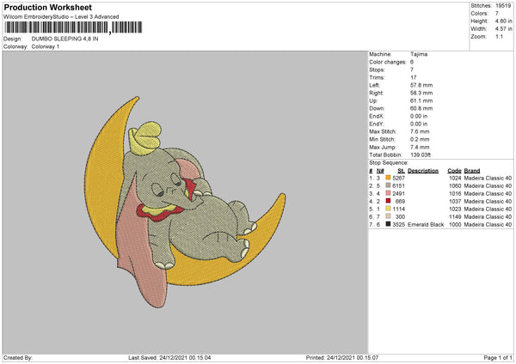Click the Height value 4.80 in
516x364 pixels.
coord(503,21)
